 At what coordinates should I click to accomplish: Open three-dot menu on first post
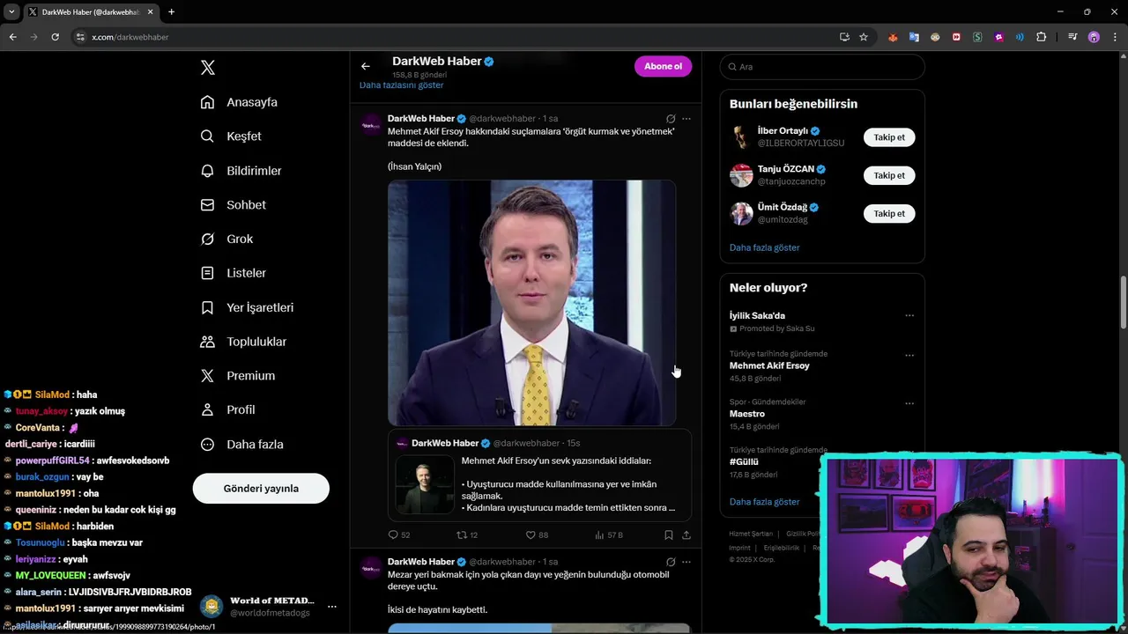tap(686, 119)
